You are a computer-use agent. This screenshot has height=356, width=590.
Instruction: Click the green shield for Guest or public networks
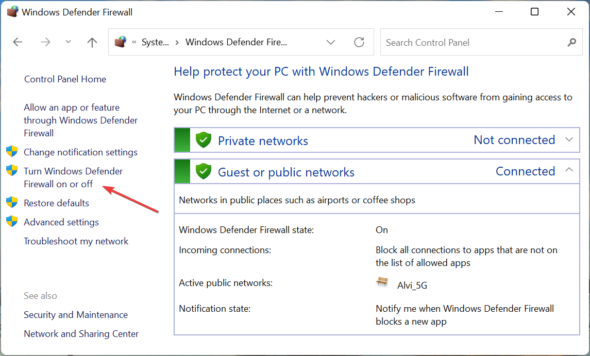coord(203,171)
